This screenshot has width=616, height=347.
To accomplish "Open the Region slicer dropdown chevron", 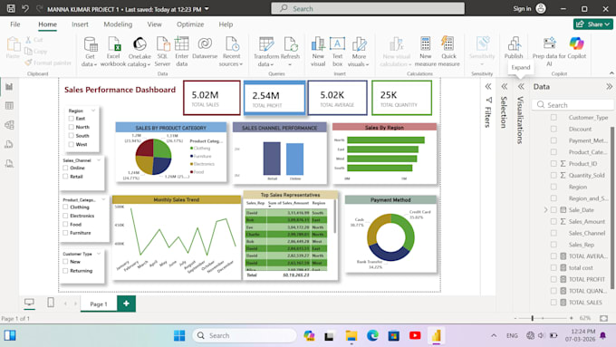I will coord(93,111).
